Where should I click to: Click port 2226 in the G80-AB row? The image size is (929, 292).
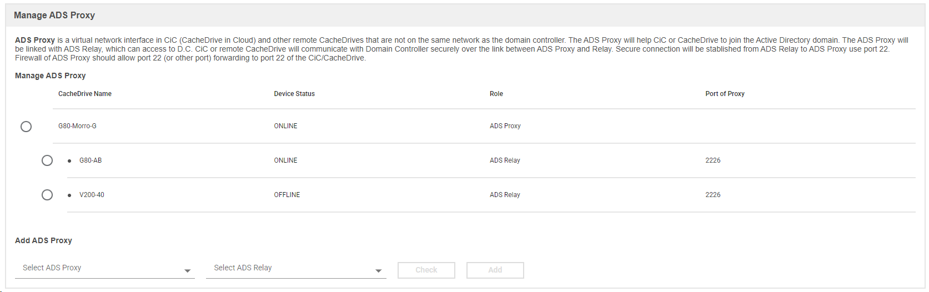pyautogui.click(x=713, y=160)
